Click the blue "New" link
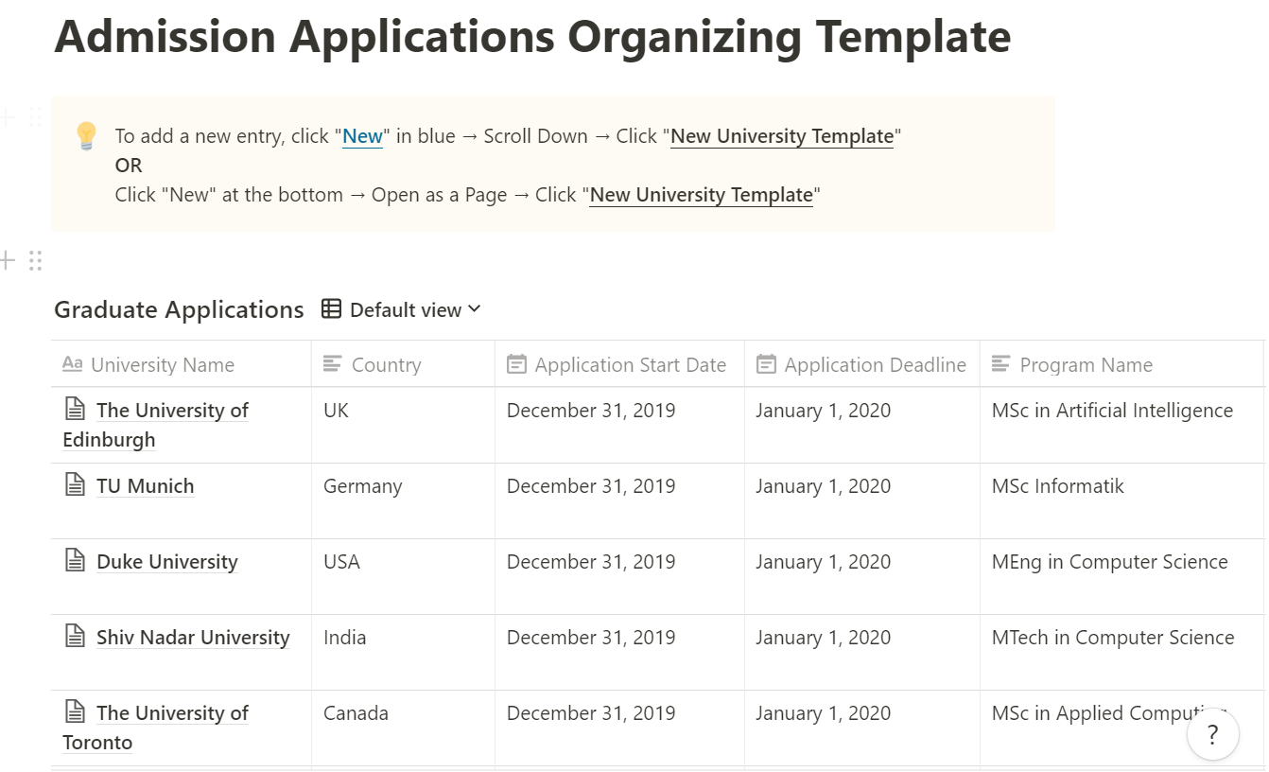Viewport: 1269px width, 772px height. tap(362, 136)
